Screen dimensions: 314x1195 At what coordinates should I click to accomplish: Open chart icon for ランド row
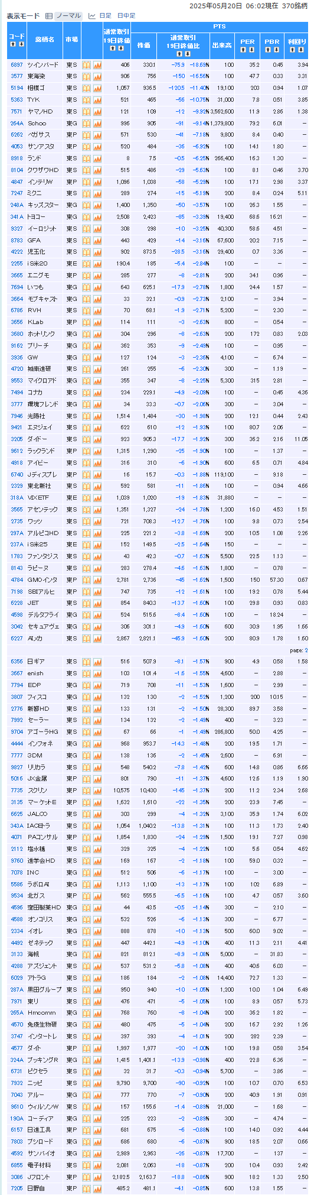click(x=97, y=158)
